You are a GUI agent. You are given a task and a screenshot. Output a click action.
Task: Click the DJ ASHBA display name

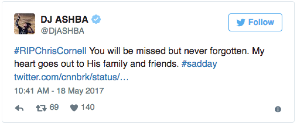[x=64, y=20]
